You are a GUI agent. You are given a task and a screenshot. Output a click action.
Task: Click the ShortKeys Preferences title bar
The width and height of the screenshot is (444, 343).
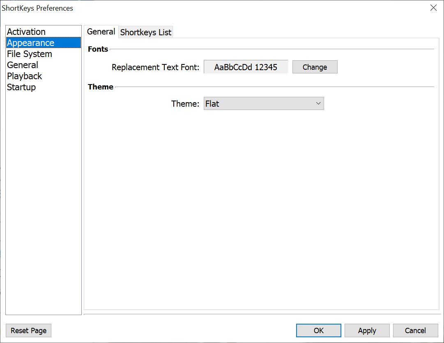[205, 8]
